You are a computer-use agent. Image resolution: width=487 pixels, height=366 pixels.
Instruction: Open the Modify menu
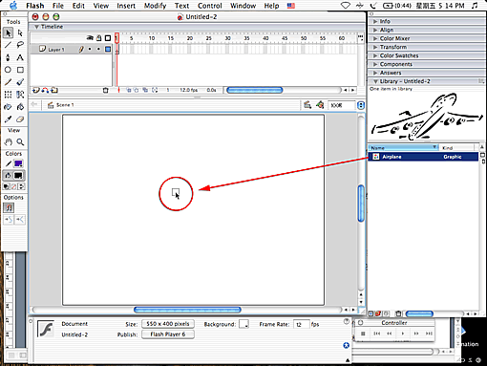155,6
